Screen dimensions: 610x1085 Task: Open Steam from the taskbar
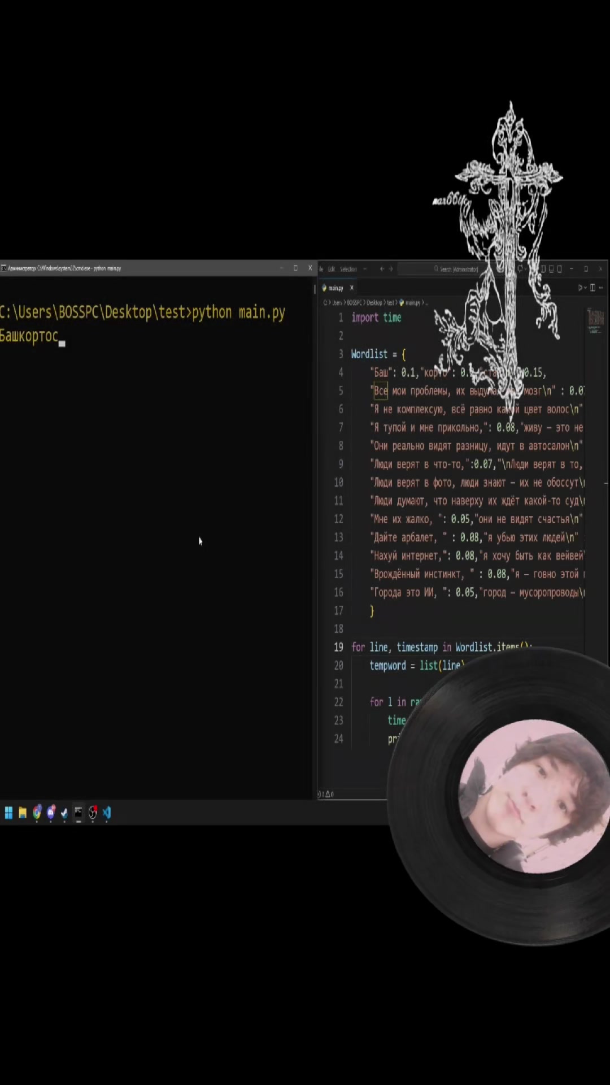[64, 813]
